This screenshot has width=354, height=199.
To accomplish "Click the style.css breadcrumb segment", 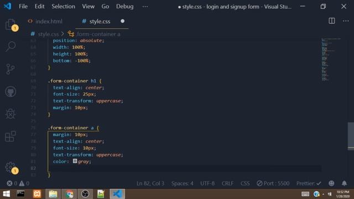I will point(48,34).
